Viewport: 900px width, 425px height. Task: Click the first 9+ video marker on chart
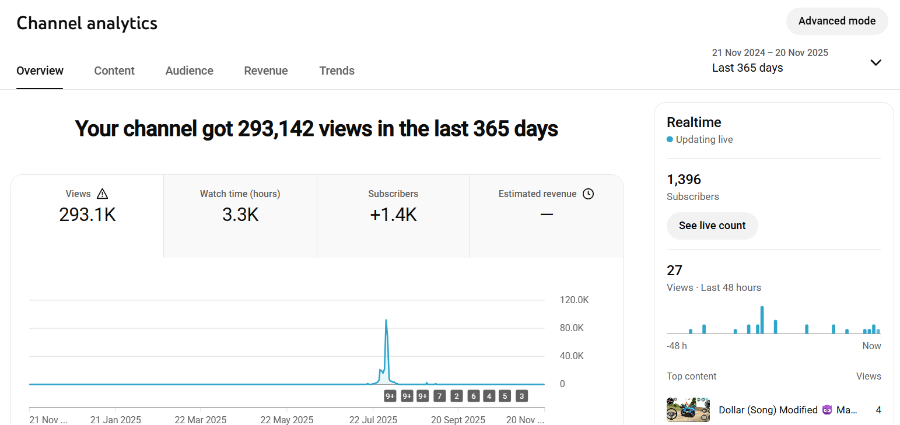point(390,396)
